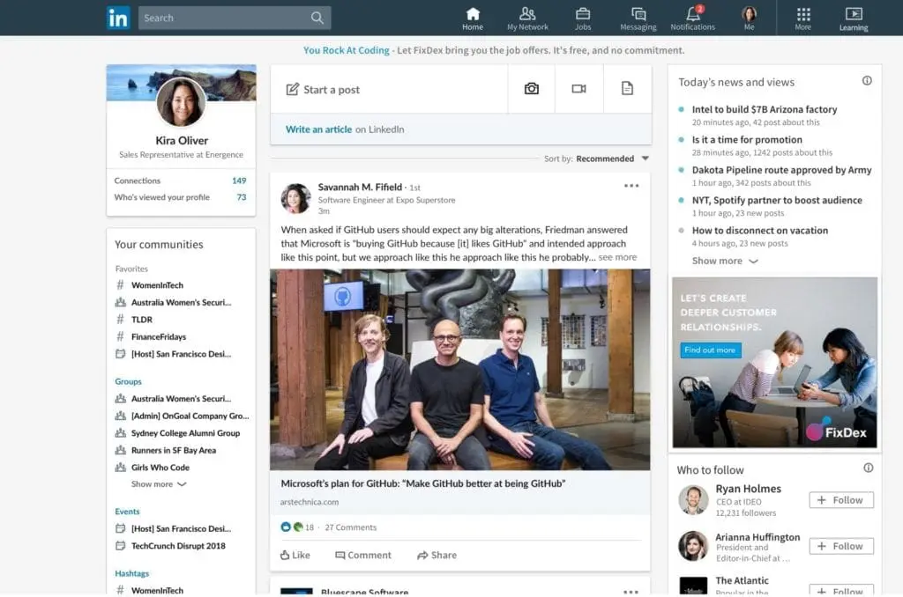Open the More apps grid

802,18
